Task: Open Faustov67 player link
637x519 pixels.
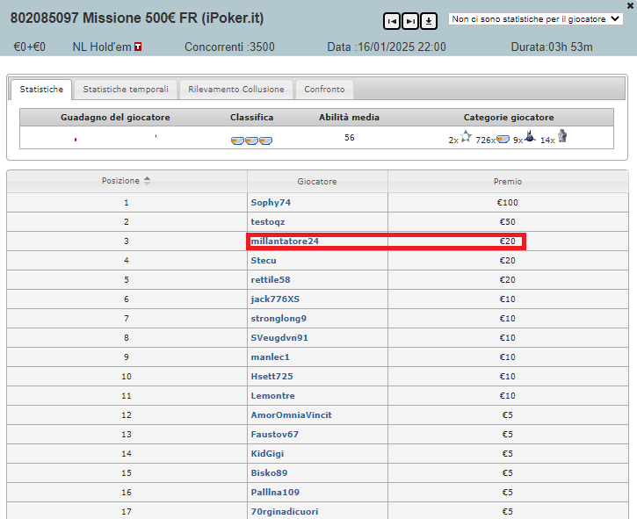Action: point(275,435)
